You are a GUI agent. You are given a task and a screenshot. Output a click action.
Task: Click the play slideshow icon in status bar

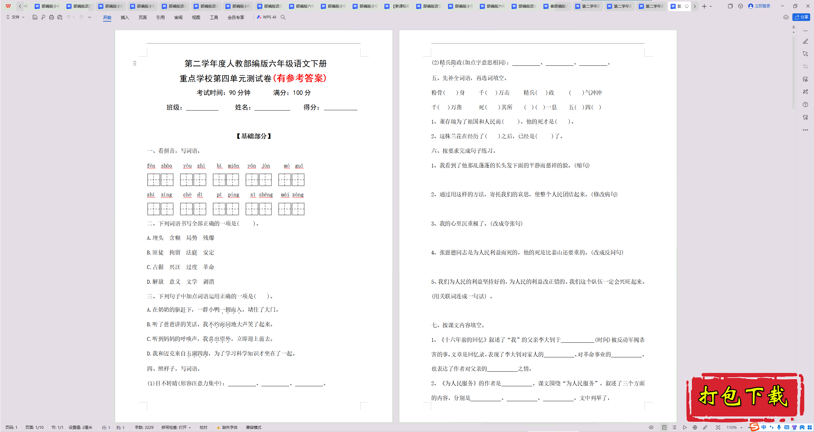tap(685, 428)
